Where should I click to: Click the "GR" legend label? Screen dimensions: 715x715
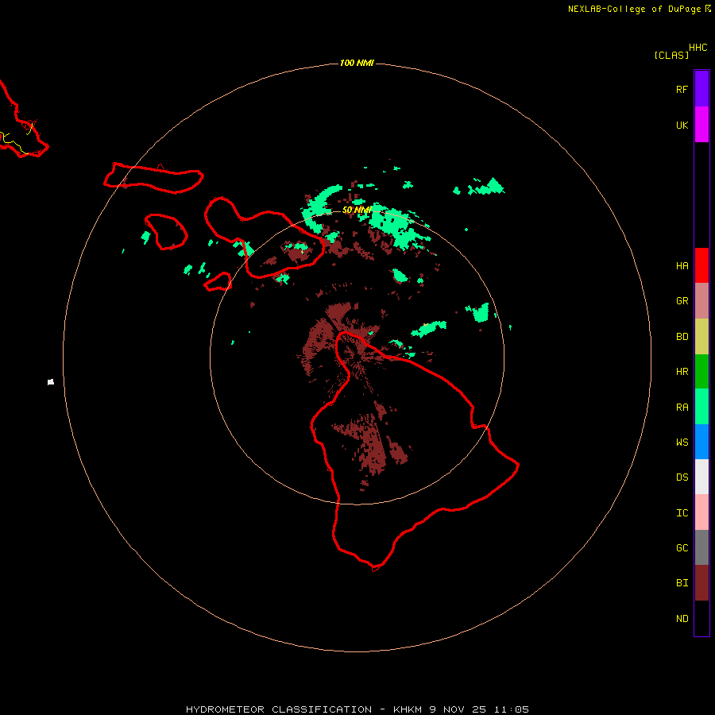pyautogui.click(x=682, y=301)
